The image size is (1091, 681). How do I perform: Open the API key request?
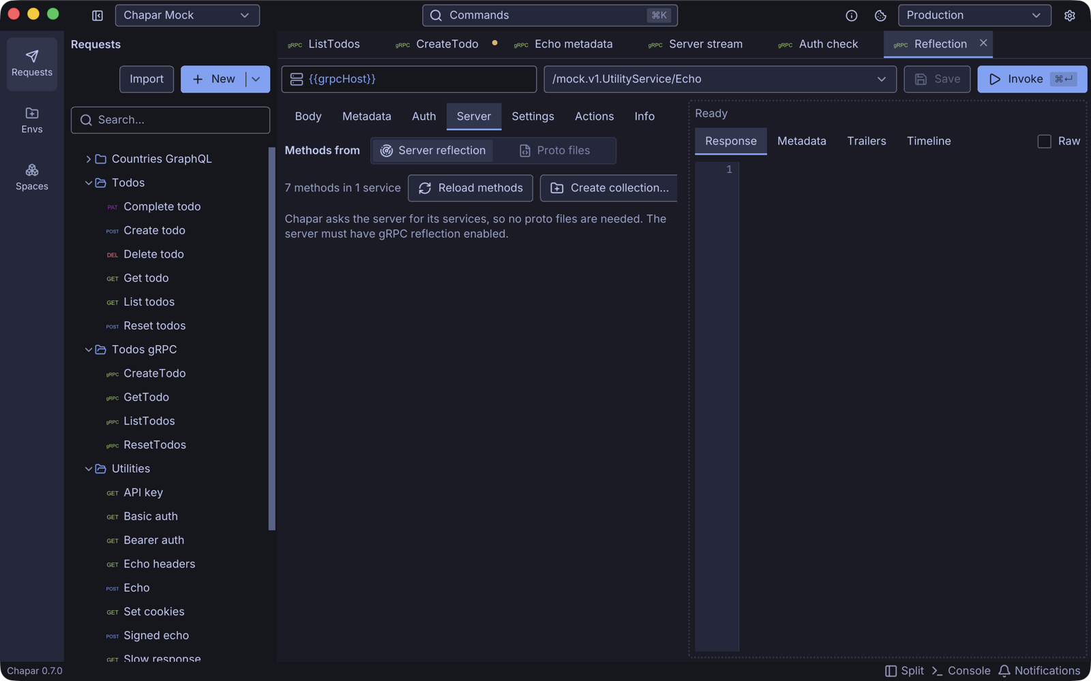coord(143,492)
